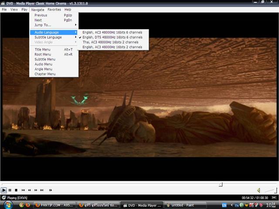Show hidden tray icons arrow
This screenshot has width=279, height=209.
(x=231, y=205)
